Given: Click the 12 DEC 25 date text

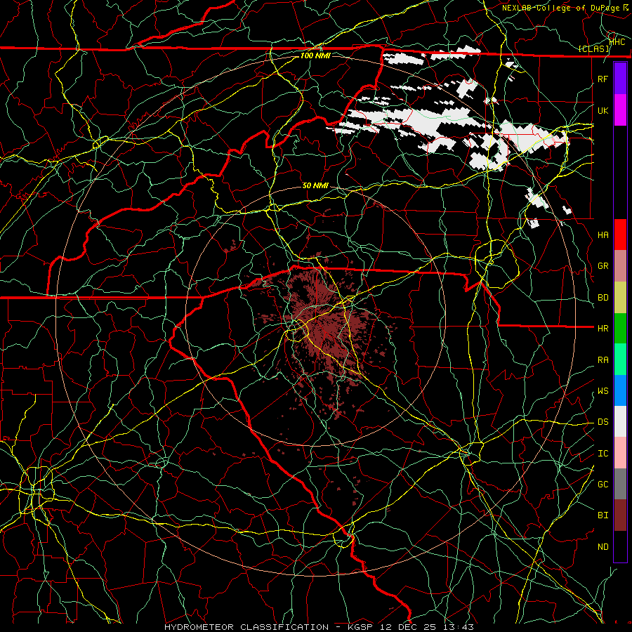Looking at the screenshot, I should (408, 627).
